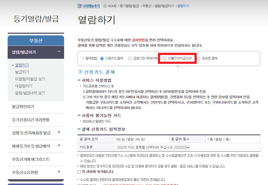This screenshot has width=268, height=185.
Task: Click the 신용카드 결제 arrow icon
Action: click(80, 72)
